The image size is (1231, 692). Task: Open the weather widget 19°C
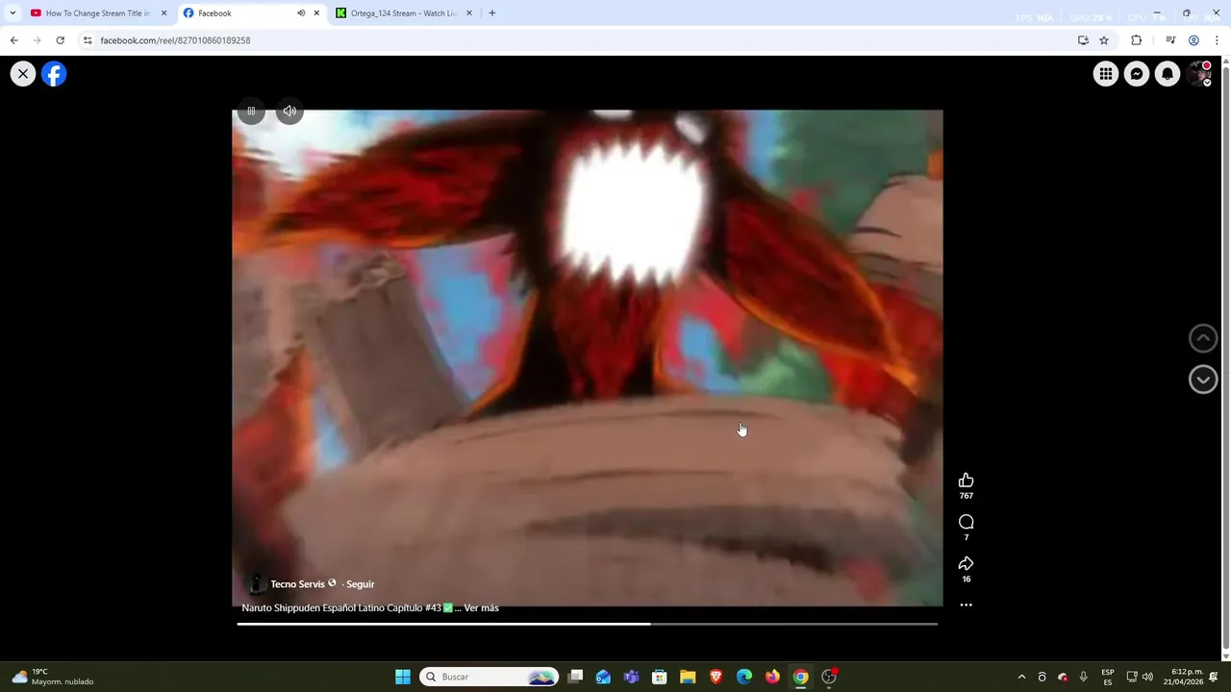click(53, 677)
